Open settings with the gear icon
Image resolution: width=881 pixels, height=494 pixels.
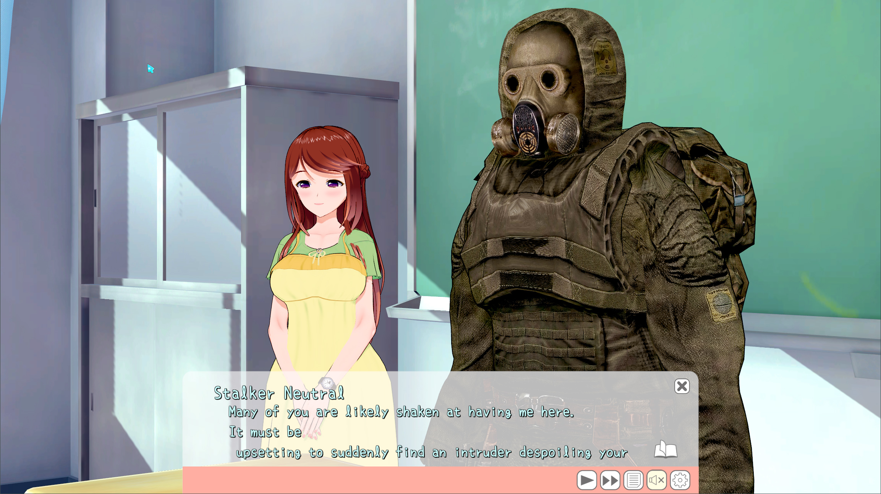pyautogui.click(x=680, y=480)
